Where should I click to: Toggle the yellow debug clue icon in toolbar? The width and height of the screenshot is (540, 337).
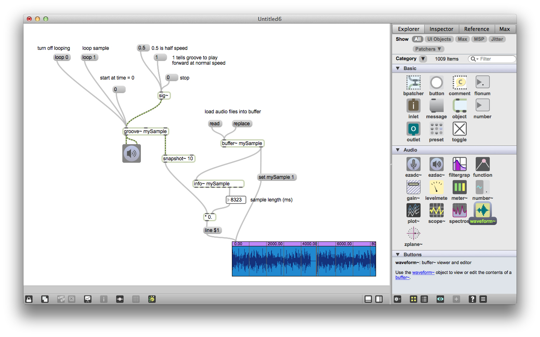(x=152, y=299)
